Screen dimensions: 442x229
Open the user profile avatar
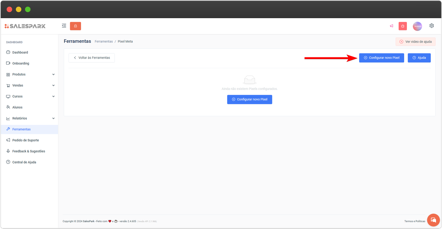417,26
